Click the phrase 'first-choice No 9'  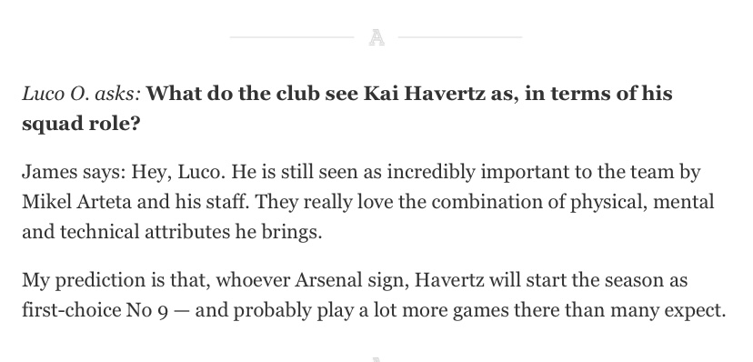95,311
